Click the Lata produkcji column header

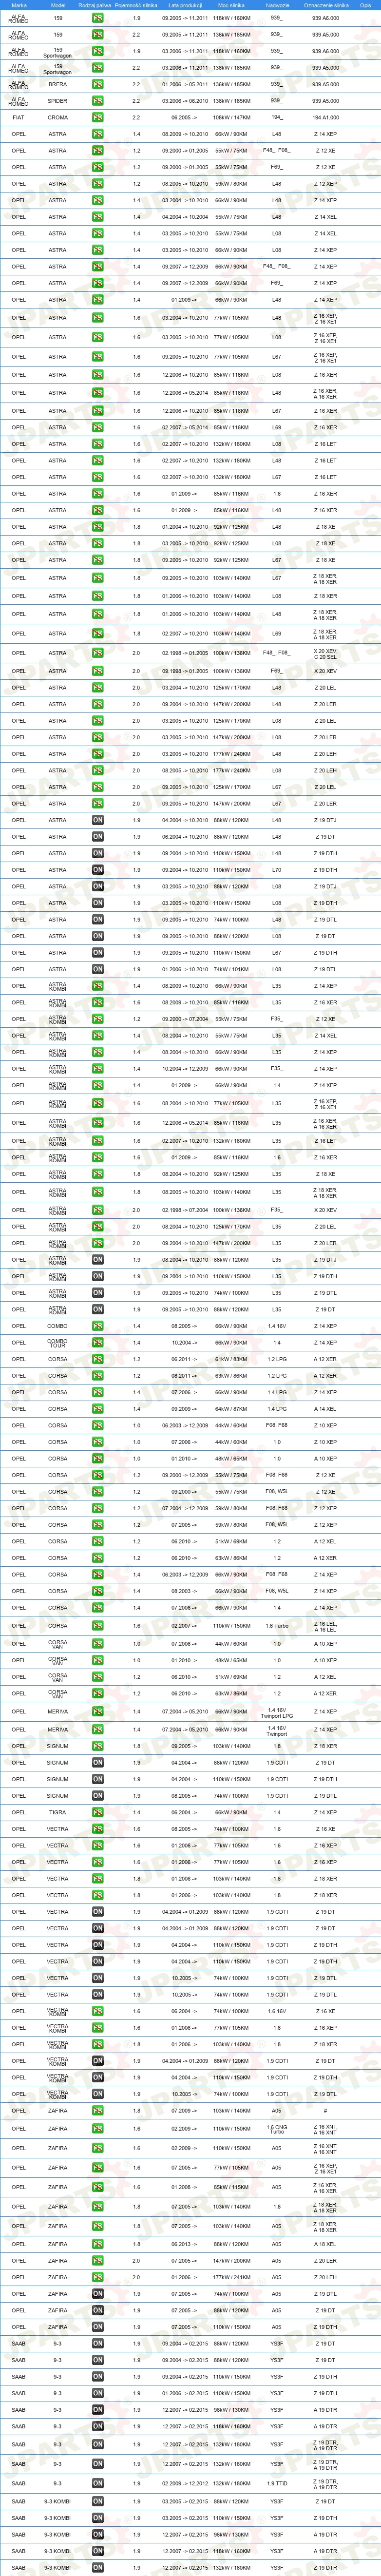[x=185, y=5]
